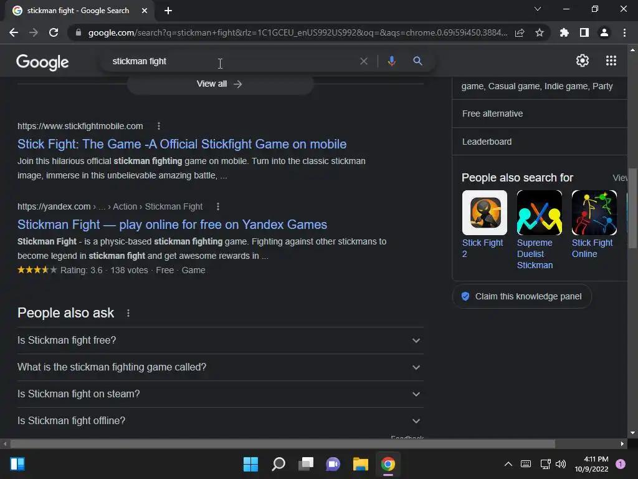Submit search with the magnifier icon
The image size is (638, 479).
417,61
